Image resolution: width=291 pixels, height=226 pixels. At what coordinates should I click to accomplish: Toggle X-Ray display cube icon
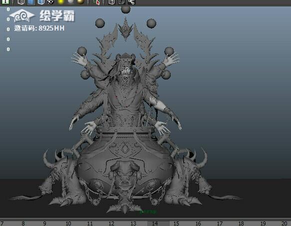click(x=112, y=2)
